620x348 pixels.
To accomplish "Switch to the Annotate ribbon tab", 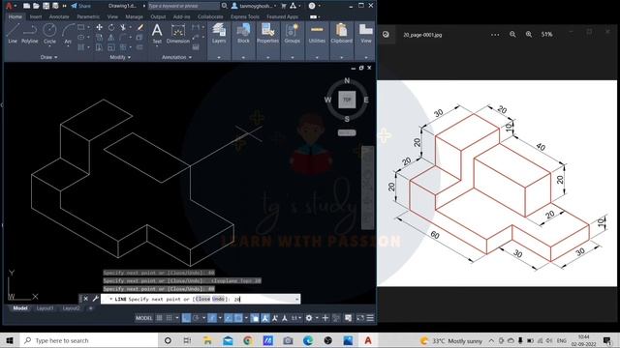I will point(59,16).
